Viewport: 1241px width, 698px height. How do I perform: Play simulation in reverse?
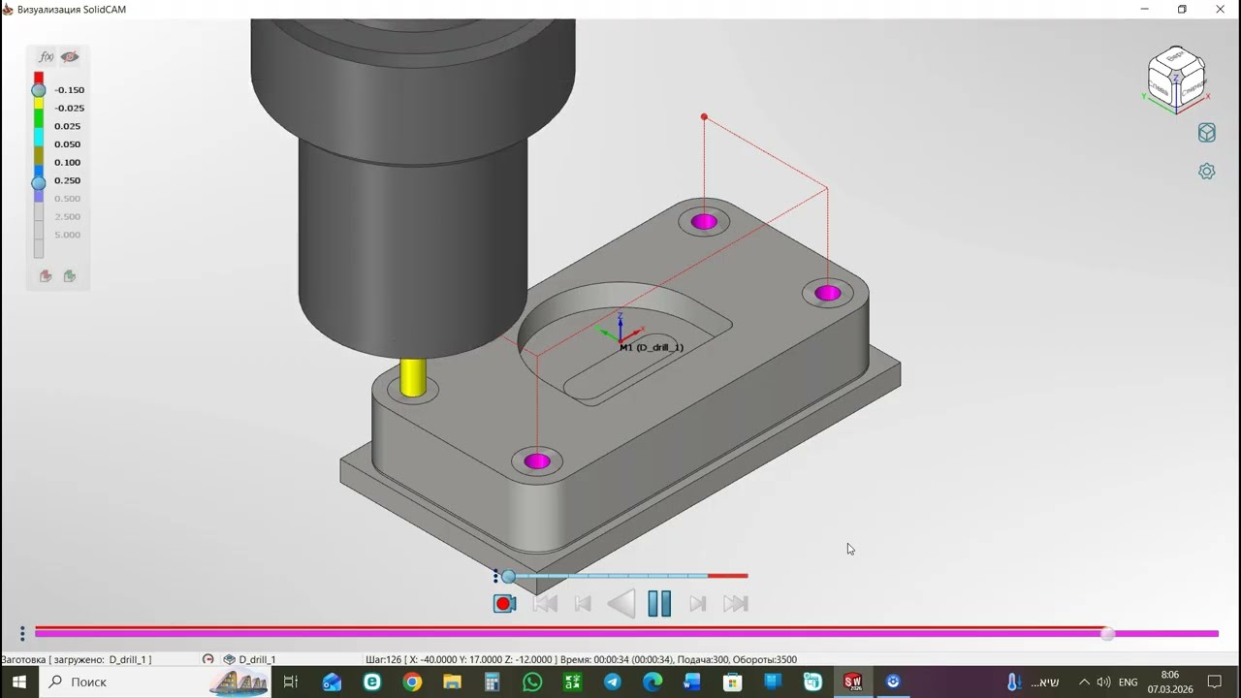[x=620, y=604]
